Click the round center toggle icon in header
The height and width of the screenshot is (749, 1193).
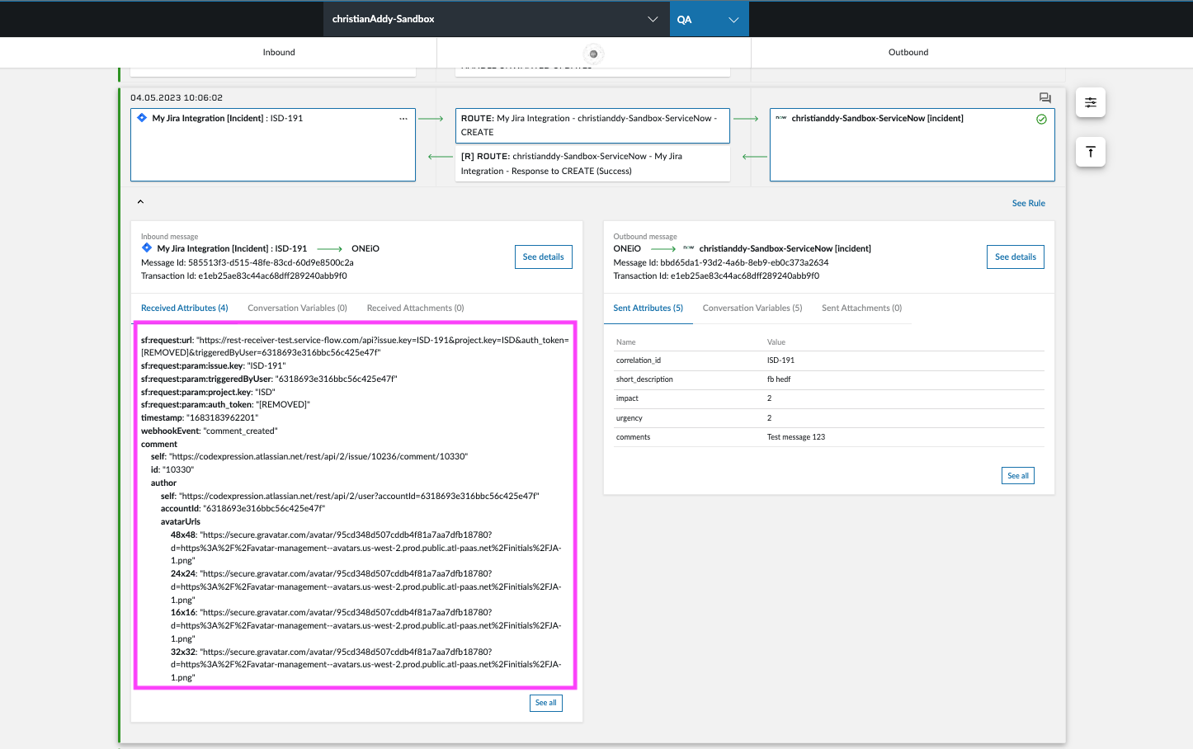(593, 54)
